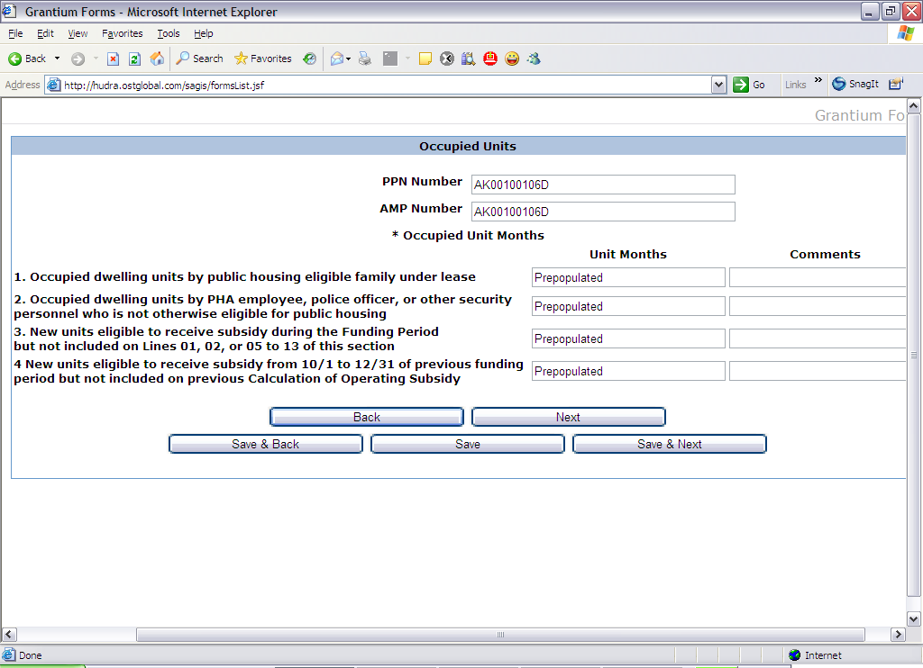
Task: Click the vertical scrollbar up arrow
Action: click(x=914, y=106)
